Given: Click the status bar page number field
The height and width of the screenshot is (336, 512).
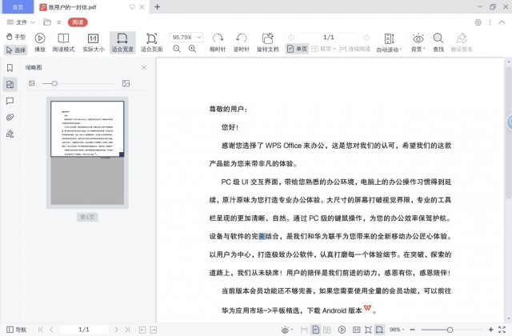Looking at the screenshot, I should [84, 330].
